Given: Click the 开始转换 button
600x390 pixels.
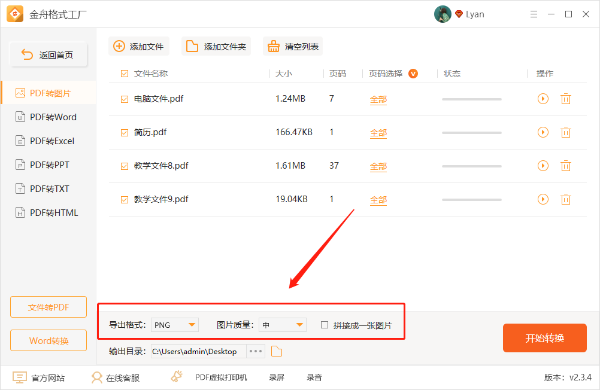Looking at the screenshot, I should tap(544, 338).
